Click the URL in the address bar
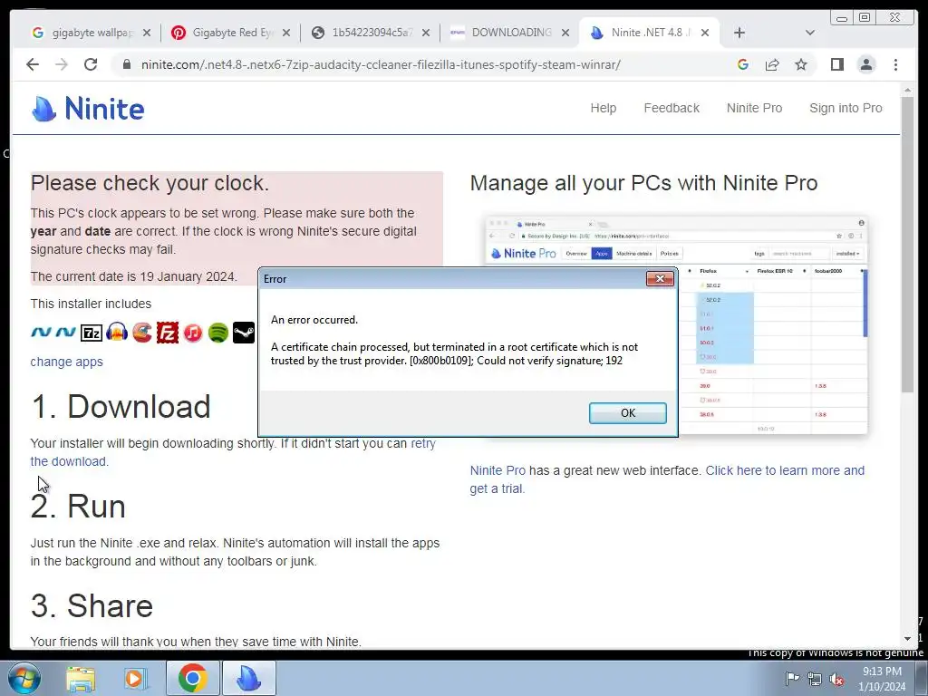The image size is (928, 696). point(381,64)
